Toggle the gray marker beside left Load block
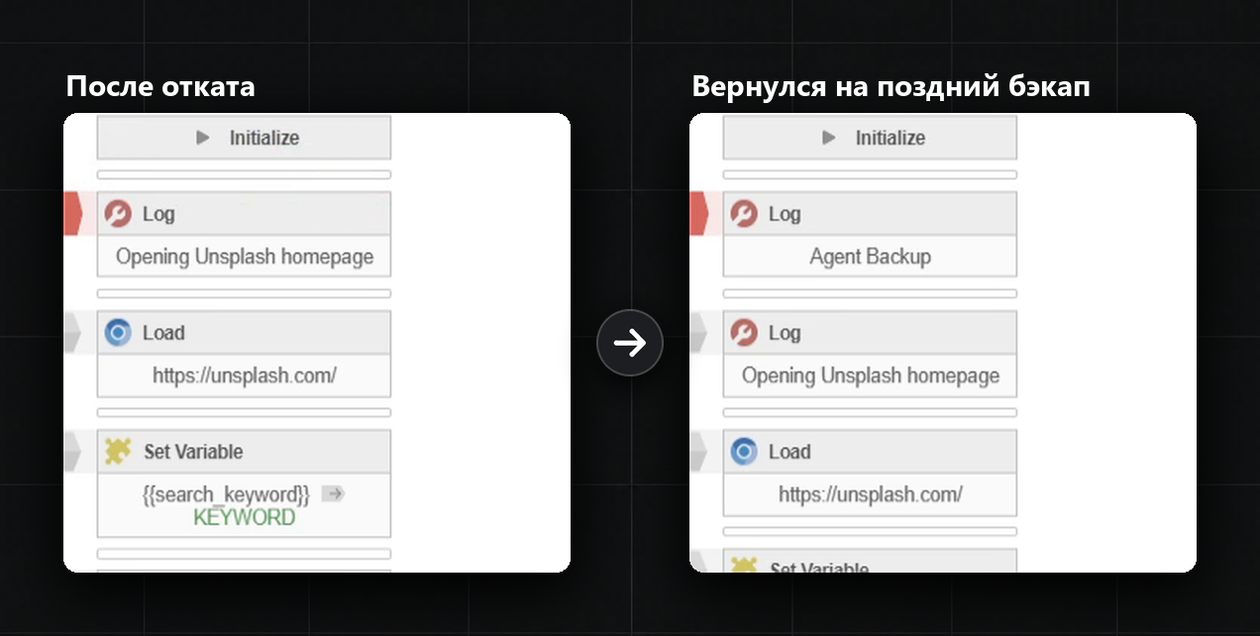 [x=72, y=333]
